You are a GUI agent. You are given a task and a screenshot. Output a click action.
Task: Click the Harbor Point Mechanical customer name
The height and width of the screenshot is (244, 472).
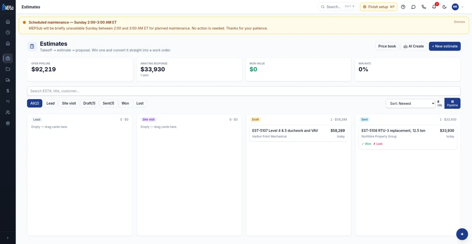click(x=270, y=136)
